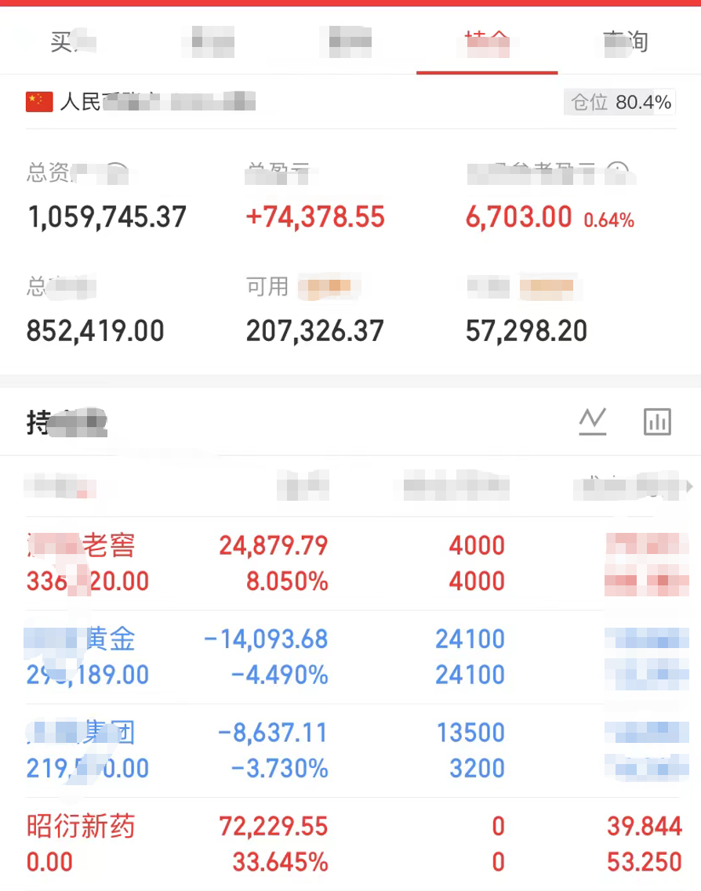
Task: Tap profit 24,879.79 in 老窖 row
Action: pyautogui.click(x=274, y=545)
